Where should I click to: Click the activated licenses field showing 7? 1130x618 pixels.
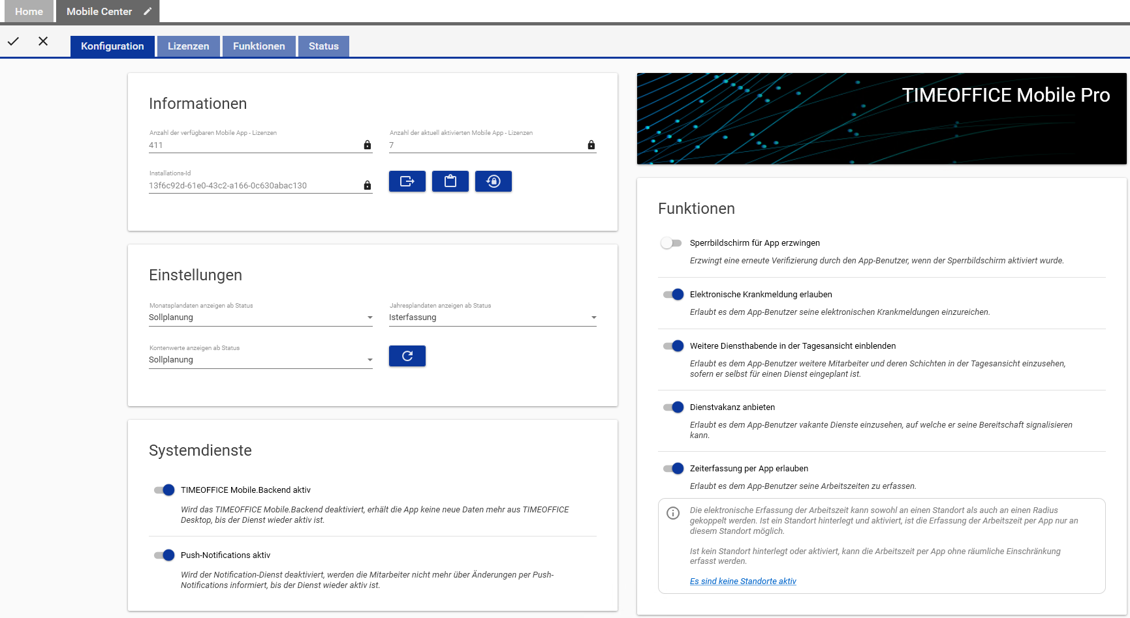pos(493,145)
